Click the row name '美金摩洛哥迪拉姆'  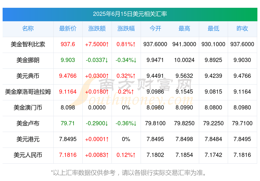(x=28, y=92)
